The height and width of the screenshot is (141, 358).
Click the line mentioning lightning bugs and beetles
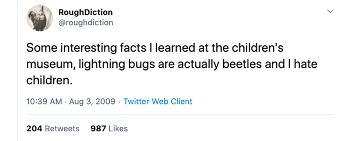[172, 64]
